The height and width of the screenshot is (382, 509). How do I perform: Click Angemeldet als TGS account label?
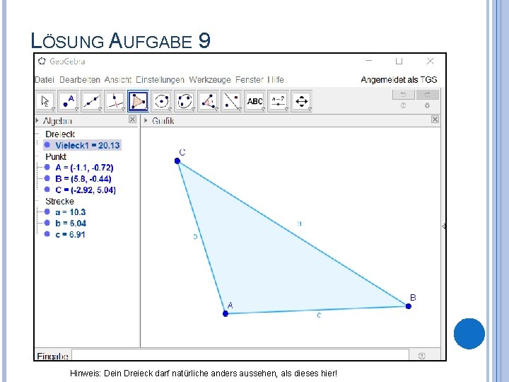[399, 79]
